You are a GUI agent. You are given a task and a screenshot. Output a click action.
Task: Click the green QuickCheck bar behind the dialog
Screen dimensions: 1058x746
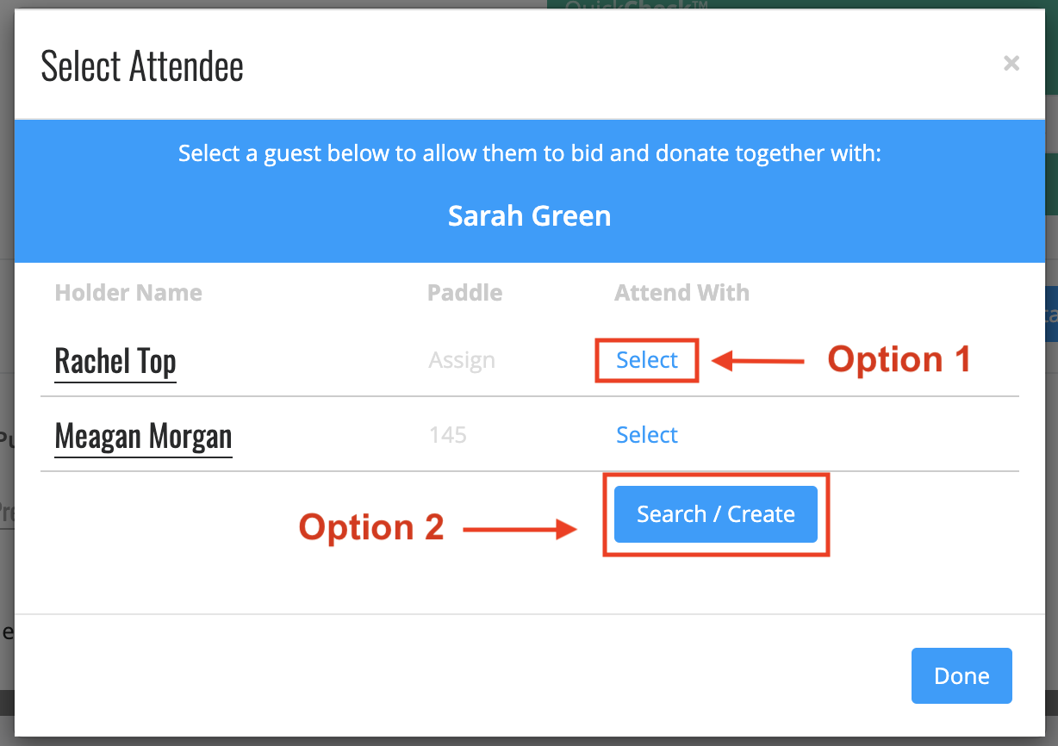(x=802, y=5)
